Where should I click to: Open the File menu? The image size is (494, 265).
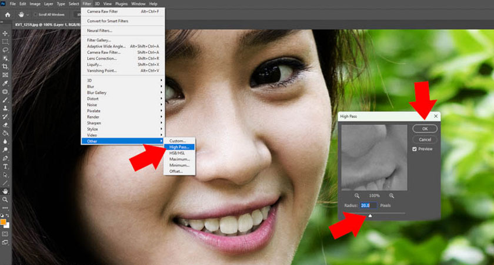12,4
